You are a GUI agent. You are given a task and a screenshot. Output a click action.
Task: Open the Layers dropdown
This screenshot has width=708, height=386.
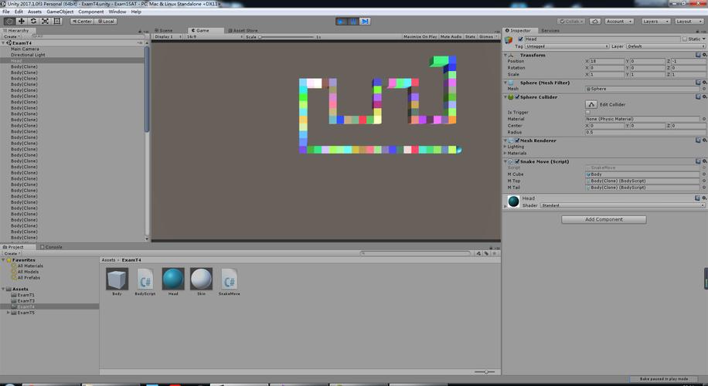pos(655,21)
